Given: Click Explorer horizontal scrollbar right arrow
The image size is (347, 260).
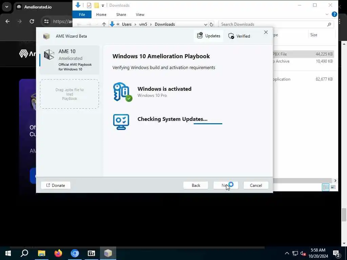Looking at the screenshot, I should [x=335, y=181].
